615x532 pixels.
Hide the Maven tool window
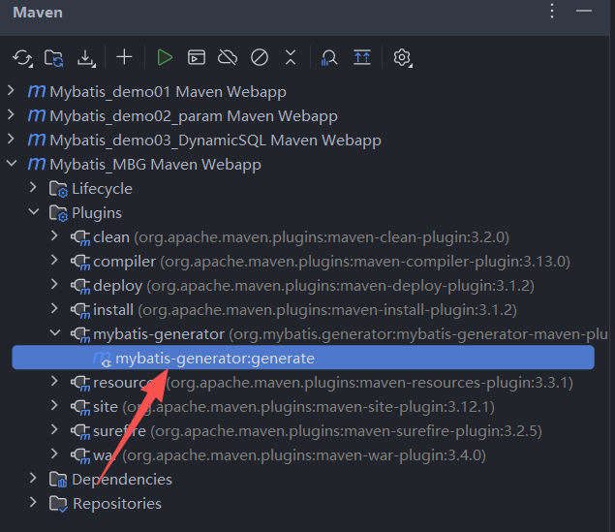coord(584,11)
